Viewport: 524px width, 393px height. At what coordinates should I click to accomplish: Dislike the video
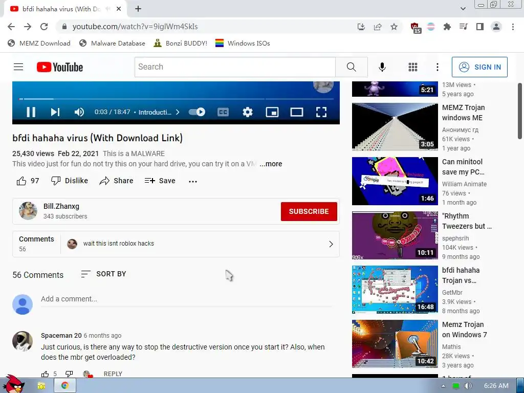[69, 181]
